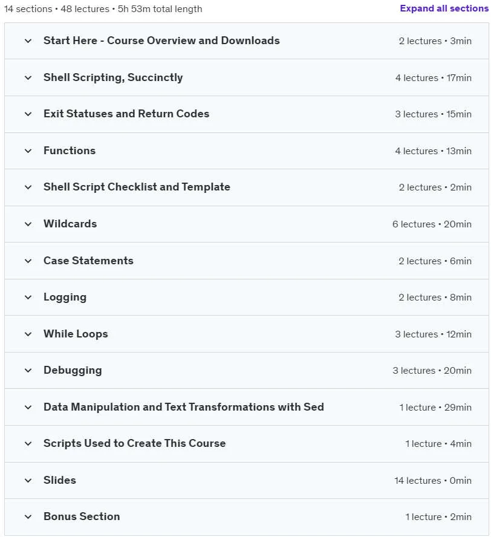491x537 pixels.
Task: Expand the Functions section chevron
Action: 28,151
